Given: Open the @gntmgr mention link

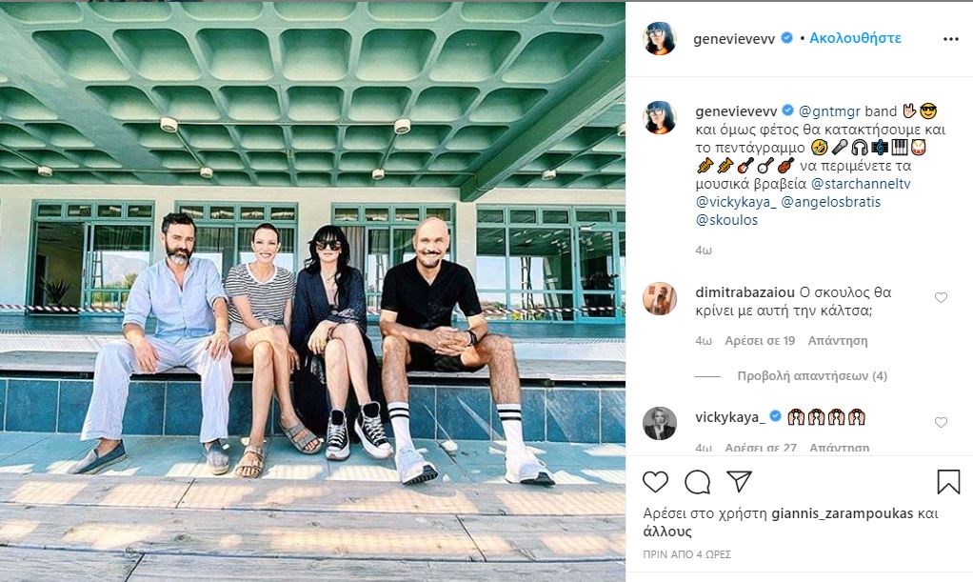Looking at the screenshot, I should pyautogui.click(x=829, y=111).
